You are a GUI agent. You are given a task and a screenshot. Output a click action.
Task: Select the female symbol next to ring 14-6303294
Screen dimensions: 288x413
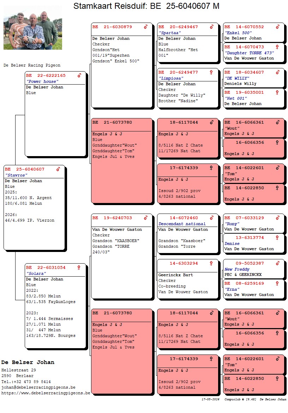tap(211, 263)
